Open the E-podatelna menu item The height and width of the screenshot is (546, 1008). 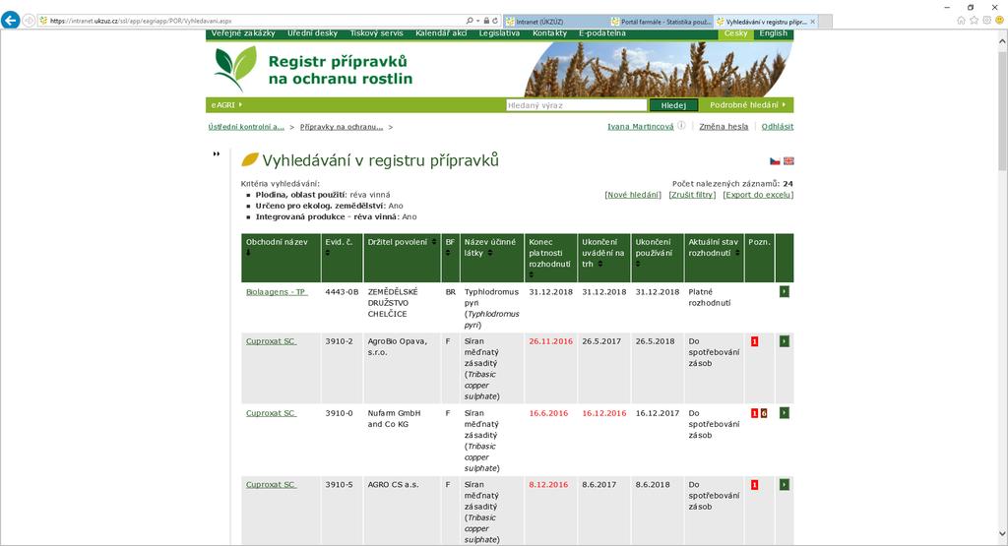[x=602, y=33]
